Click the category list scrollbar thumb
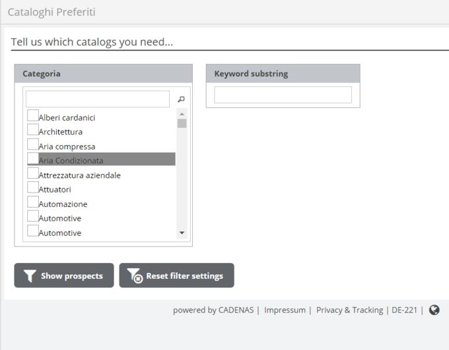Viewport: 449px width, 350px height. (182, 123)
